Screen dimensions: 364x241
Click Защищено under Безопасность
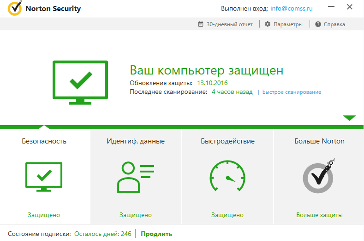44,215
